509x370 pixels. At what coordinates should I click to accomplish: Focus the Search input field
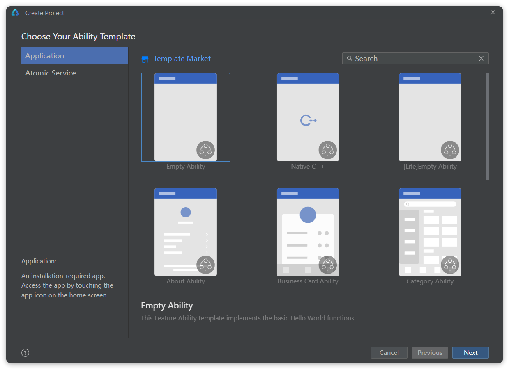pyautogui.click(x=415, y=58)
